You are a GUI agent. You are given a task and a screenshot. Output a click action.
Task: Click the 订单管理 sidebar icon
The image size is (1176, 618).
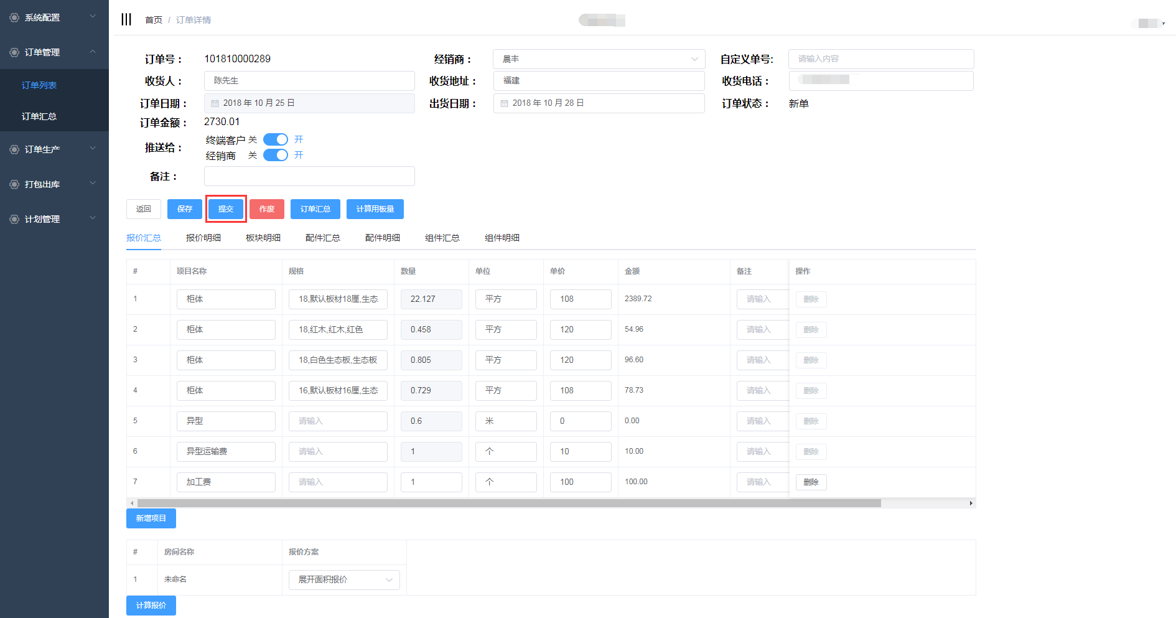tap(14, 52)
